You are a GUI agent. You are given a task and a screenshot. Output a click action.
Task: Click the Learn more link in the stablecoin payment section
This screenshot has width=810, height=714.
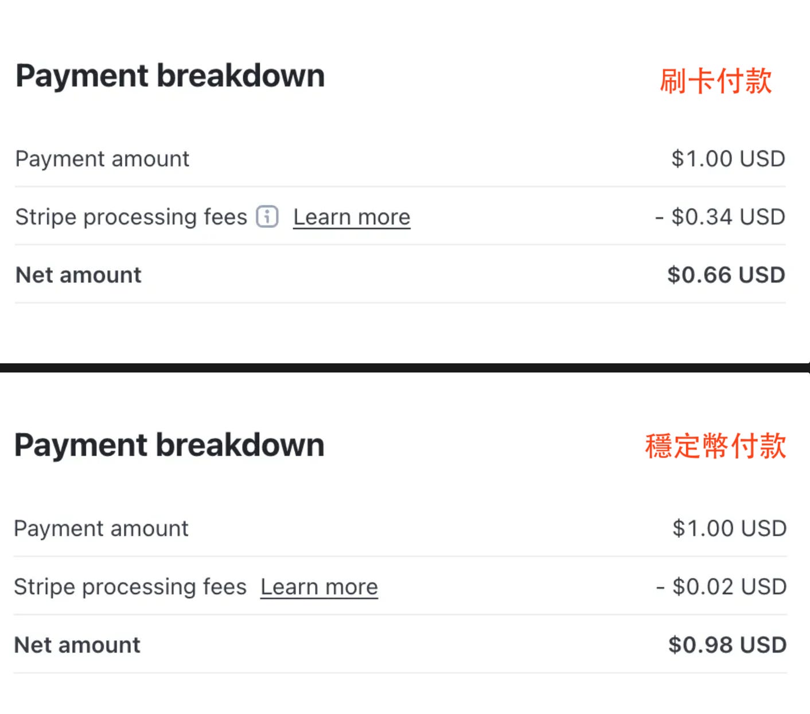tap(319, 586)
